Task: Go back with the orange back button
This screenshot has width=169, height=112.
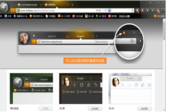Action: [13, 11]
